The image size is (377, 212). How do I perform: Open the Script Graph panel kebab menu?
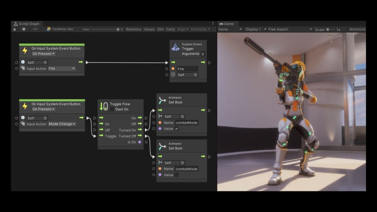coord(213,24)
